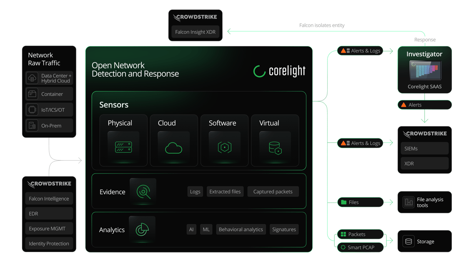Click the ML analytics tag
Image resolution: width=474 pixels, height=262 pixels.
(206, 230)
